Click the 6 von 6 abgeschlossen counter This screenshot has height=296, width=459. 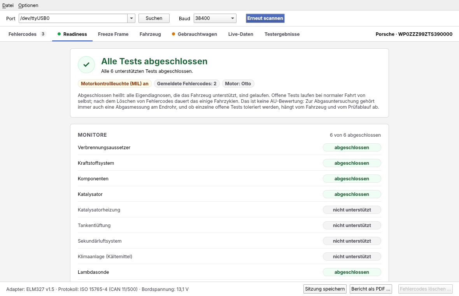click(x=355, y=135)
